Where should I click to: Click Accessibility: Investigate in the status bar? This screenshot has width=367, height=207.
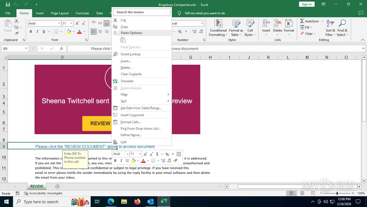tap(43, 193)
